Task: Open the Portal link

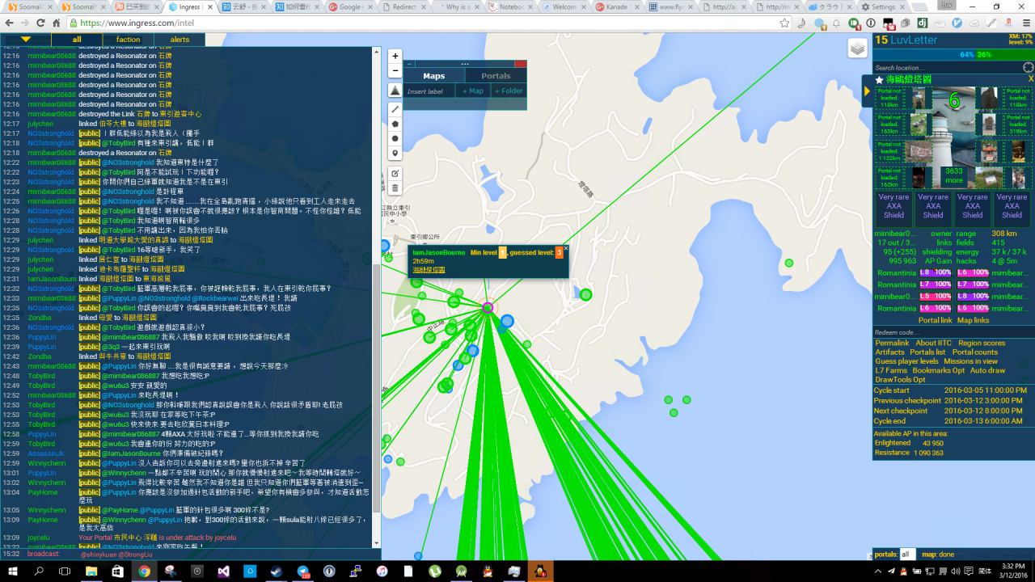Action: point(936,320)
